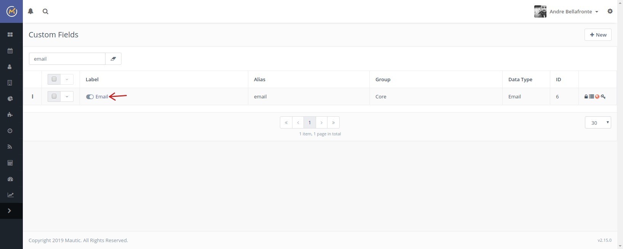Open the header bulk actions dropdown arrow

67,79
